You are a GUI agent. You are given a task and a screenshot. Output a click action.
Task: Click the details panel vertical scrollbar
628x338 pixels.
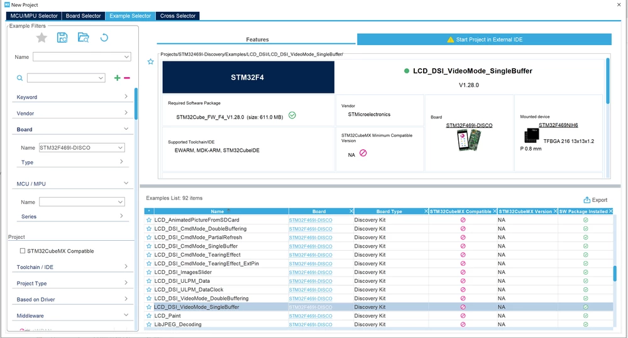pos(608,81)
